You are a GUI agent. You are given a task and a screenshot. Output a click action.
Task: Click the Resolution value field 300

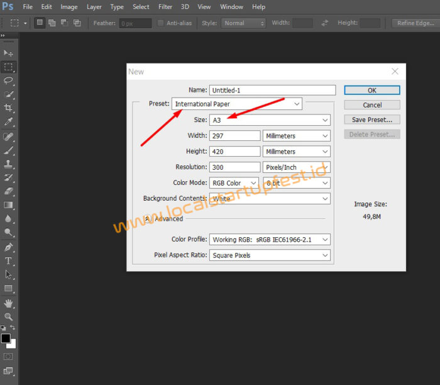pyautogui.click(x=235, y=167)
